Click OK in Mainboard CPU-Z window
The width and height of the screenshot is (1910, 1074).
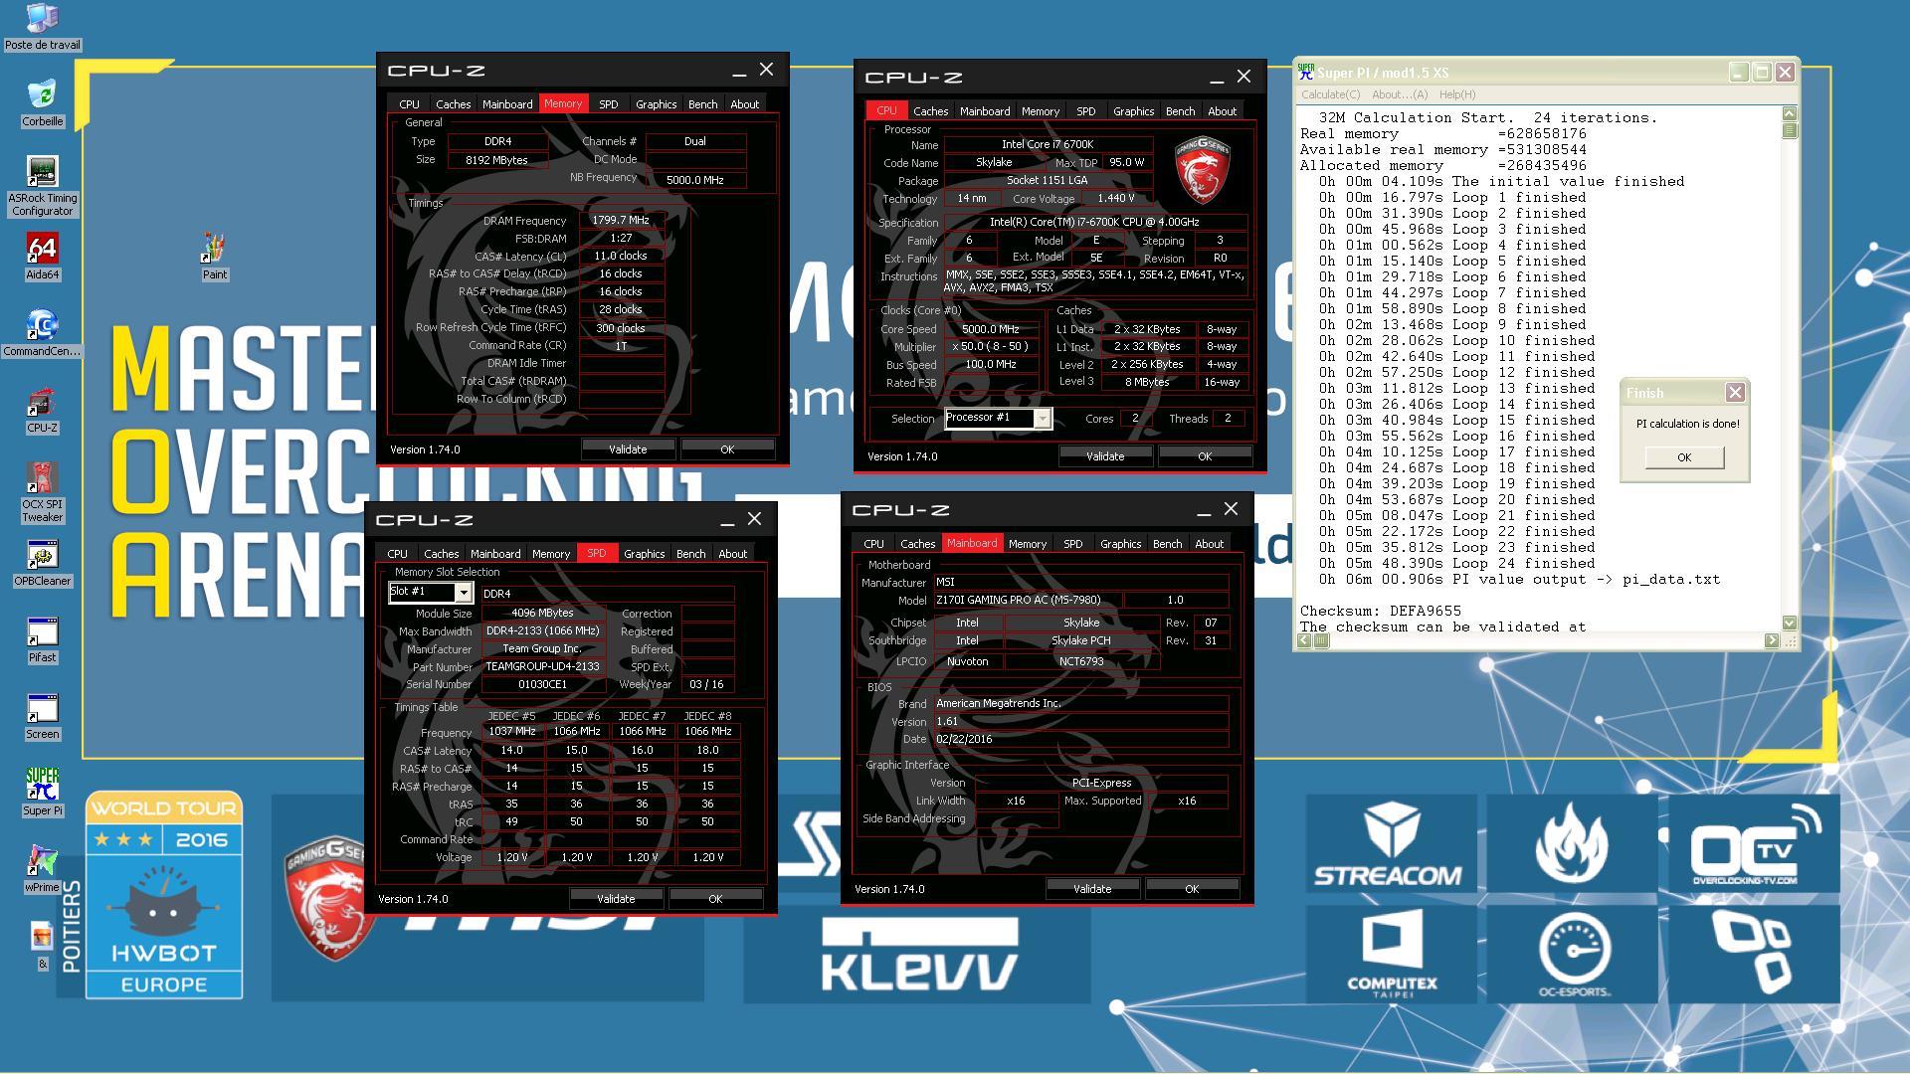click(x=1192, y=889)
